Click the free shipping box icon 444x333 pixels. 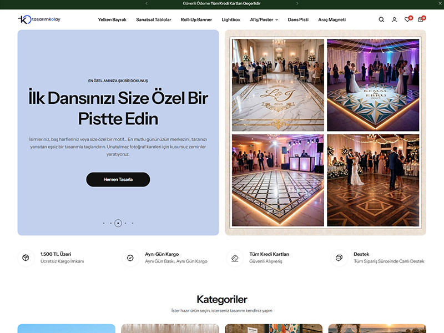[x=26, y=258]
